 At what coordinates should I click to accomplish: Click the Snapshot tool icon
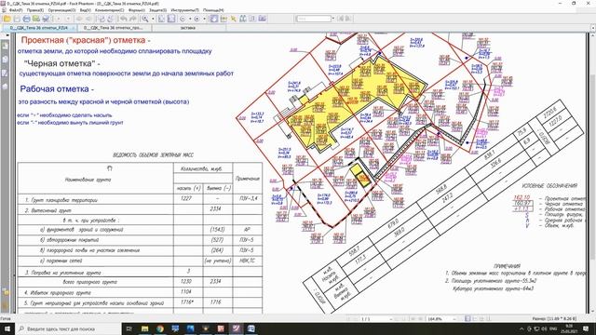tap(263, 19)
